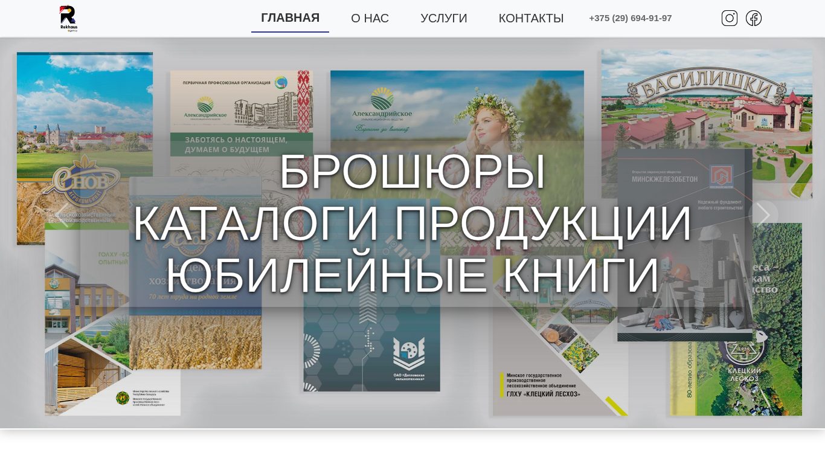The image size is (825, 464).
Task: Open the О НАС page
Action: [370, 19]
